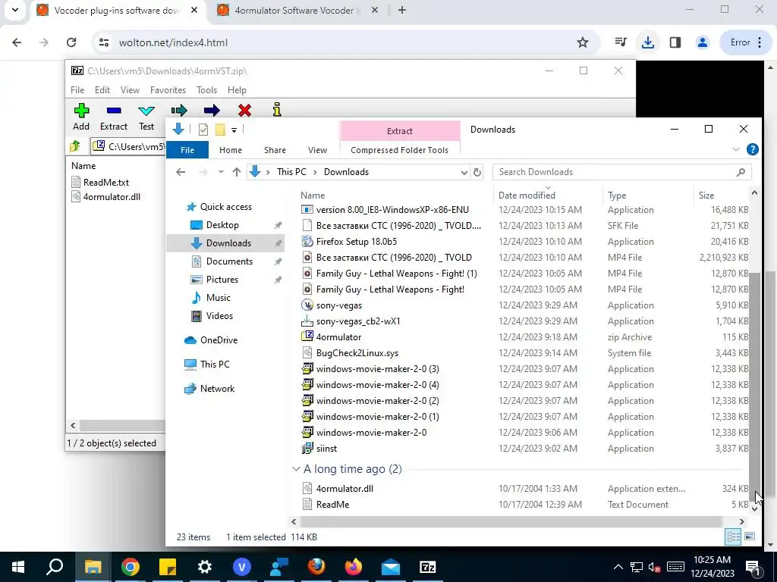Sort by Type column header
The image size is (777, 582).
[x=617, y=195]
